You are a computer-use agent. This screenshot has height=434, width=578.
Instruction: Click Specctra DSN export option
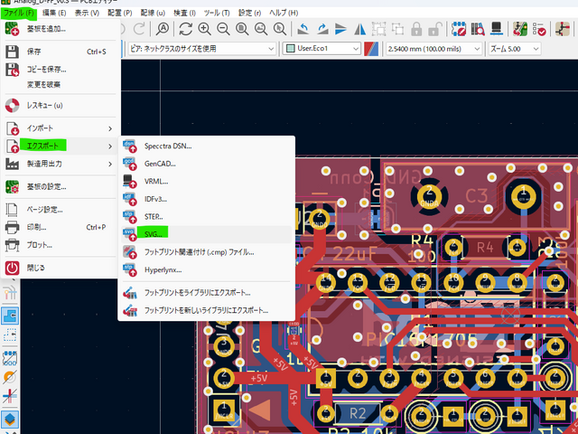tap(168, 146)
